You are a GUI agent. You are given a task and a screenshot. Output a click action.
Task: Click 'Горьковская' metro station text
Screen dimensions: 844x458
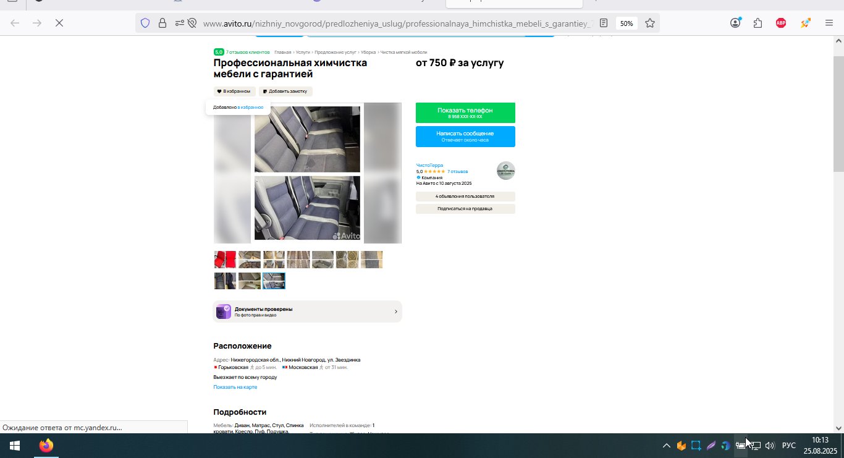click(233, 367)
